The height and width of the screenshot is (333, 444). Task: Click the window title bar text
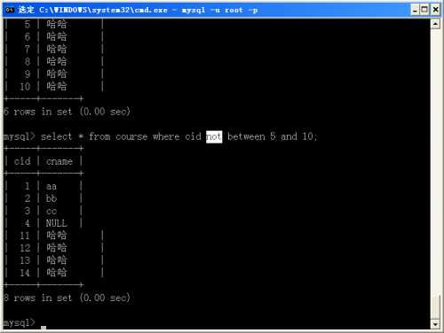click(x=138, y=10)
